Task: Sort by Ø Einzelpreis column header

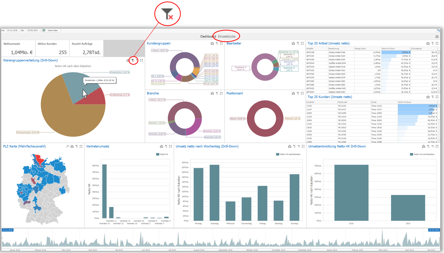Action: coord(424,49)
